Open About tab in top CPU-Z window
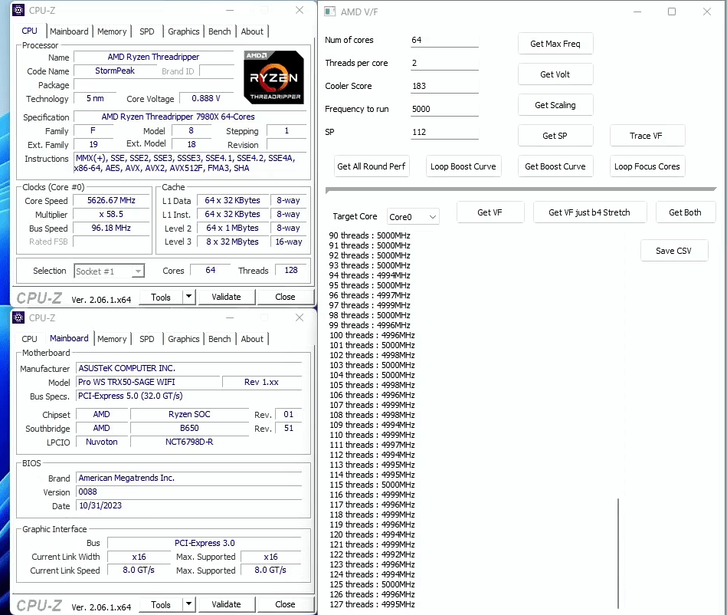The image size is (727, 615). (x=252, y=31)
